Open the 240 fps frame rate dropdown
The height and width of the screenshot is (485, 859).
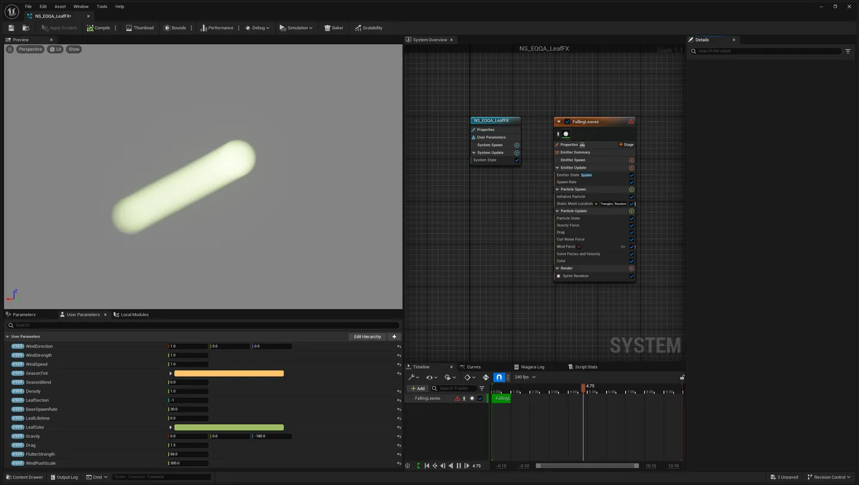tap(525, 377)
